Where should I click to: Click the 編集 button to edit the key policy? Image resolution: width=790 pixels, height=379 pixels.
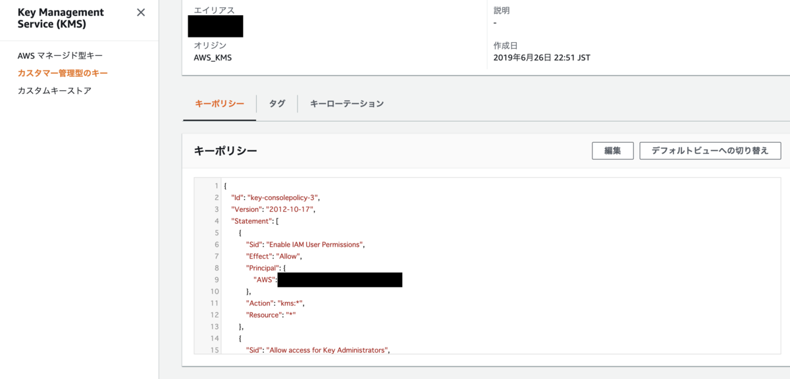pos(612,150)
